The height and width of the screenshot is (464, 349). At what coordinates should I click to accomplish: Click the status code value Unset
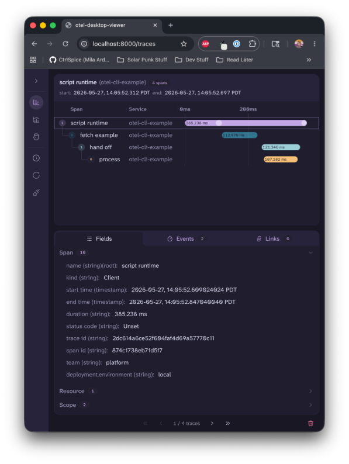click(131, 327)
